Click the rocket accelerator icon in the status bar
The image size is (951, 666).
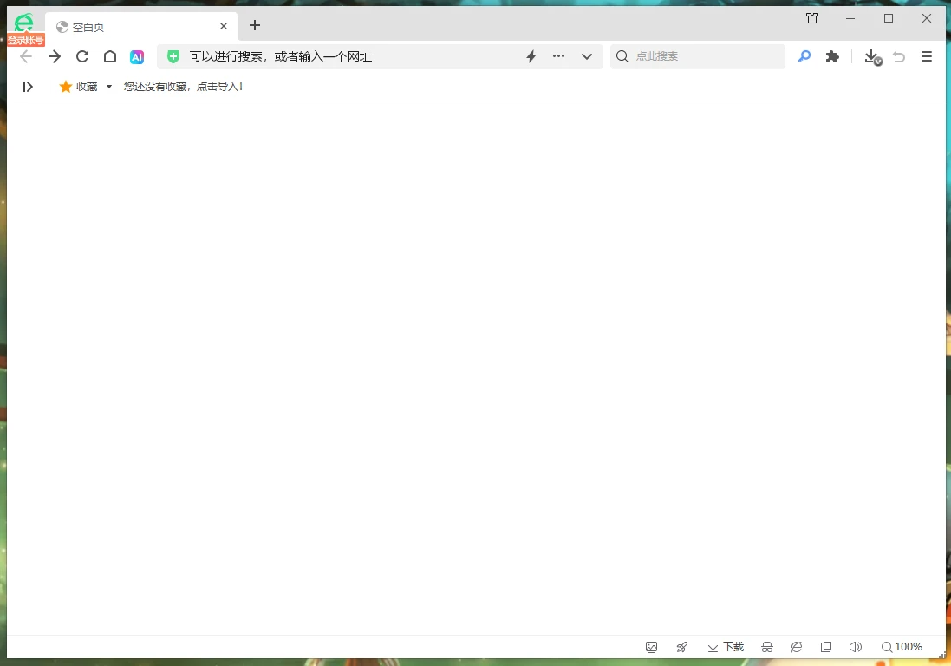(682, 647)
